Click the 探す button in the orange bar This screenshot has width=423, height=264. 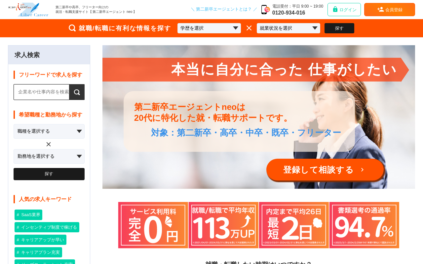coord(339,28)
